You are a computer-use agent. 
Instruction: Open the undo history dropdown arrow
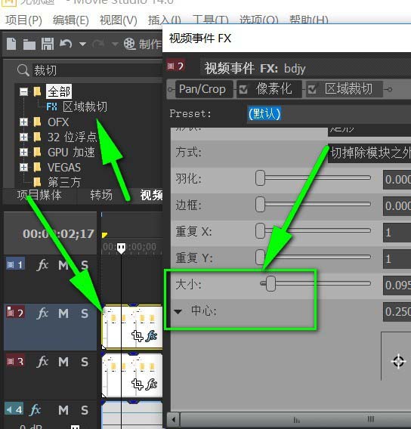tap(82, 44)
